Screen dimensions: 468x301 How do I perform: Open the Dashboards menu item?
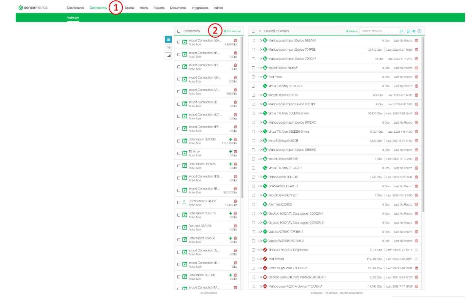pyautogui.click(x=75, y=8)
